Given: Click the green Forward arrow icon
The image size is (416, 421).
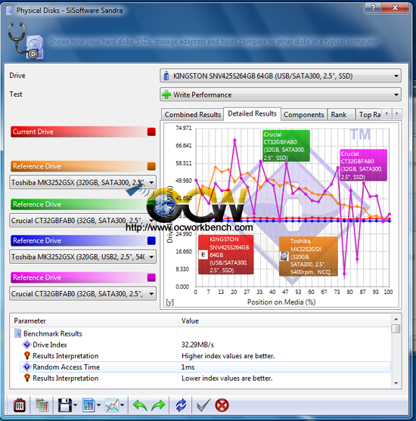Looking at the screenshot, I should [158, 405].
